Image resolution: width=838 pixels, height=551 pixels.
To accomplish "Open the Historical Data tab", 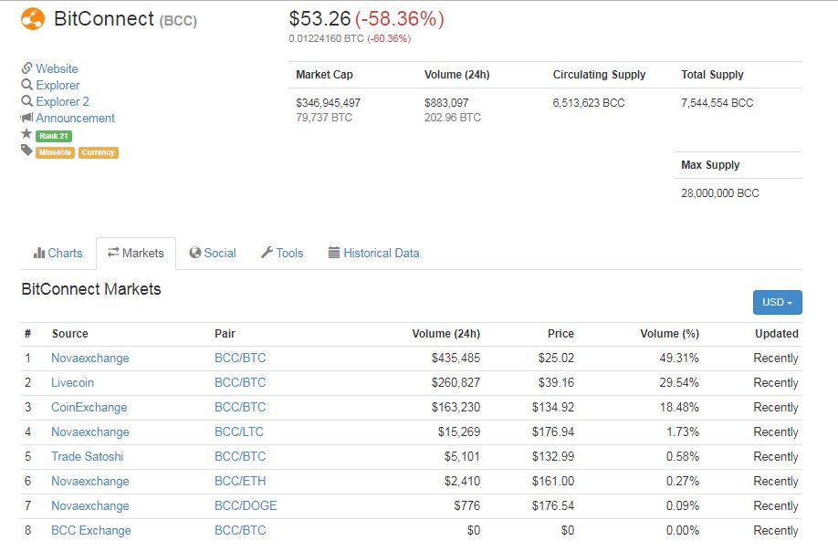I will (373, 253).
